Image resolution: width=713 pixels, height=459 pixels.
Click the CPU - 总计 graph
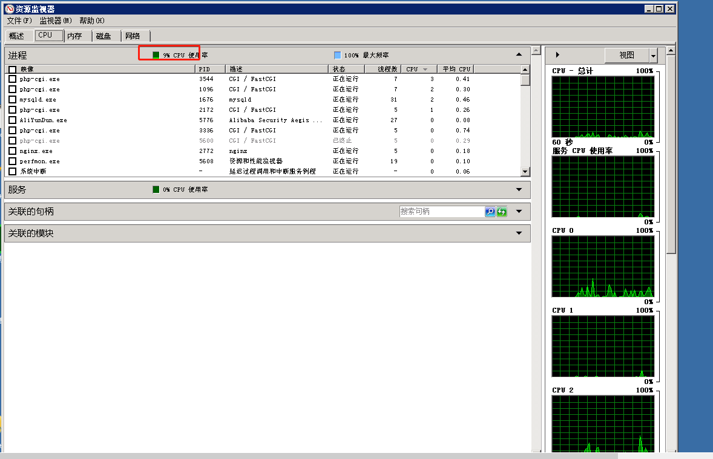[x=603, y=107]
